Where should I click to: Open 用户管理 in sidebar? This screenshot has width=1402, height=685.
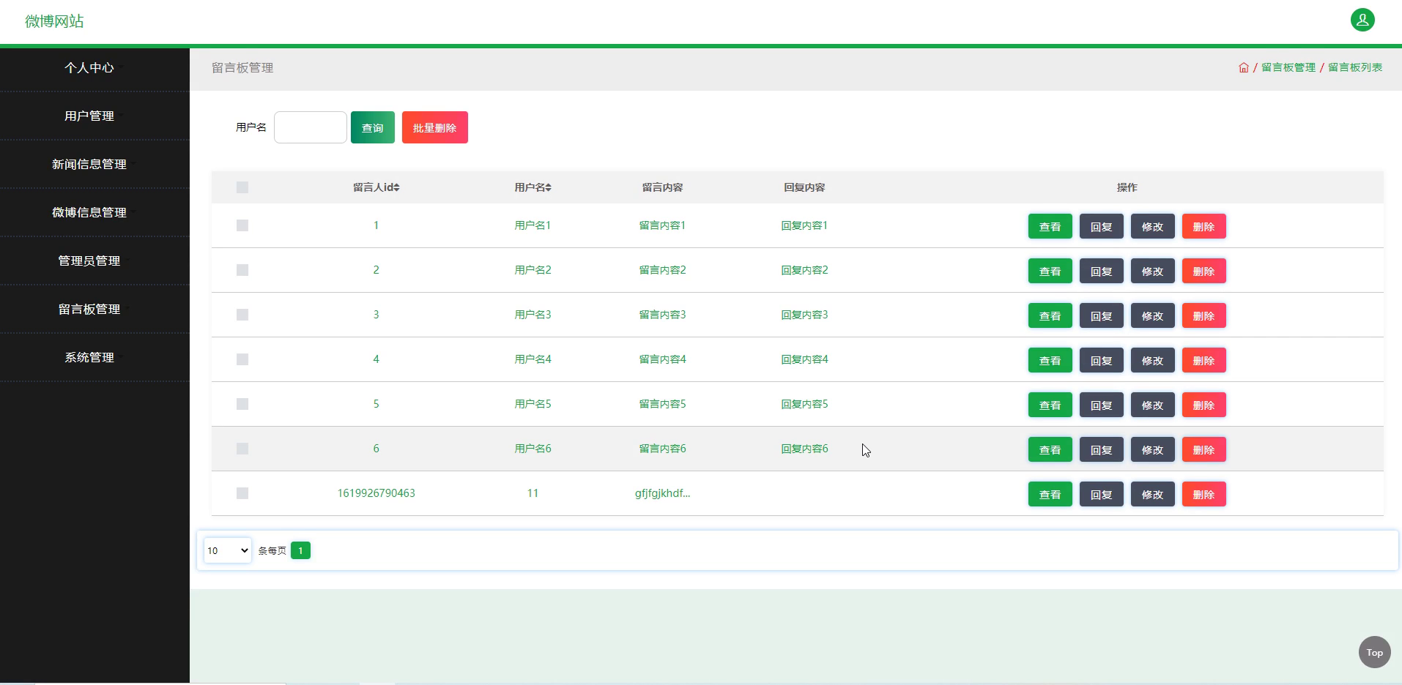[89, 116]
